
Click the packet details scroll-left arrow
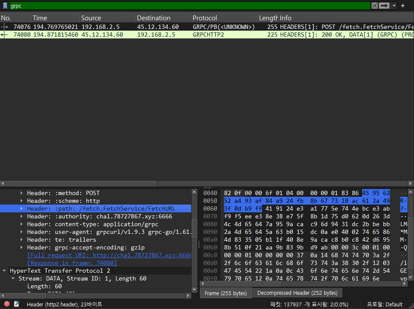point(3,296)
